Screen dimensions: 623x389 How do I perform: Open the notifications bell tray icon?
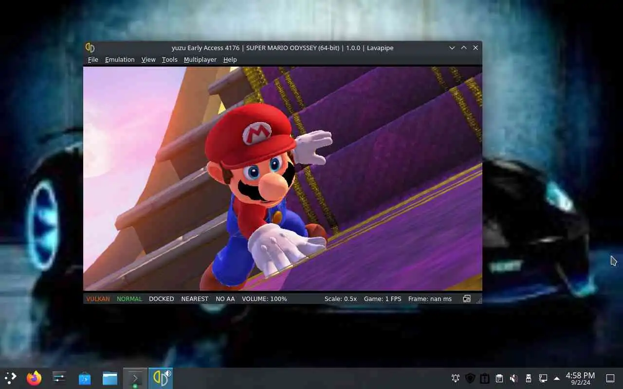pyautogui.click(x=456, y=378)
